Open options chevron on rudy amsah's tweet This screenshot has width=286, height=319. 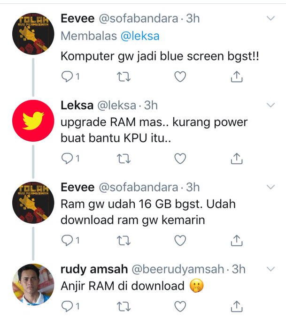(271, 269)
